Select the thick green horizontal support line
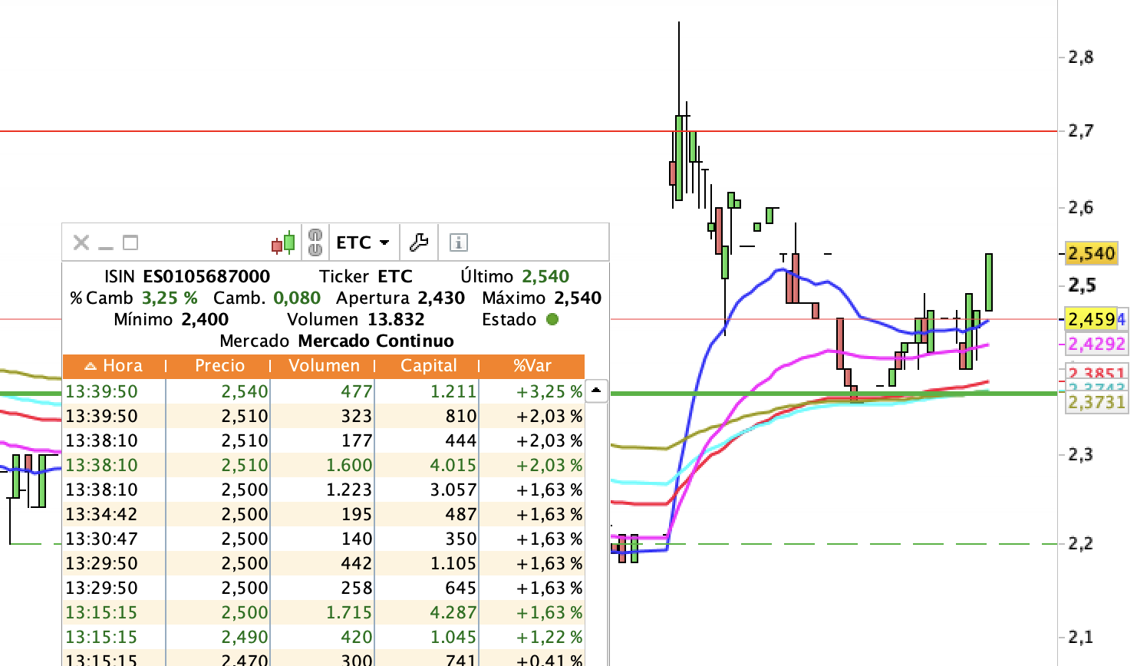 pos(832,394)
